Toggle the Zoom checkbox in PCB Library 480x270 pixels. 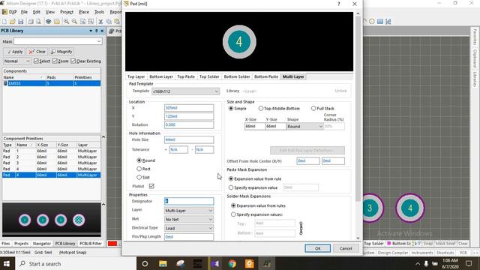55,61
